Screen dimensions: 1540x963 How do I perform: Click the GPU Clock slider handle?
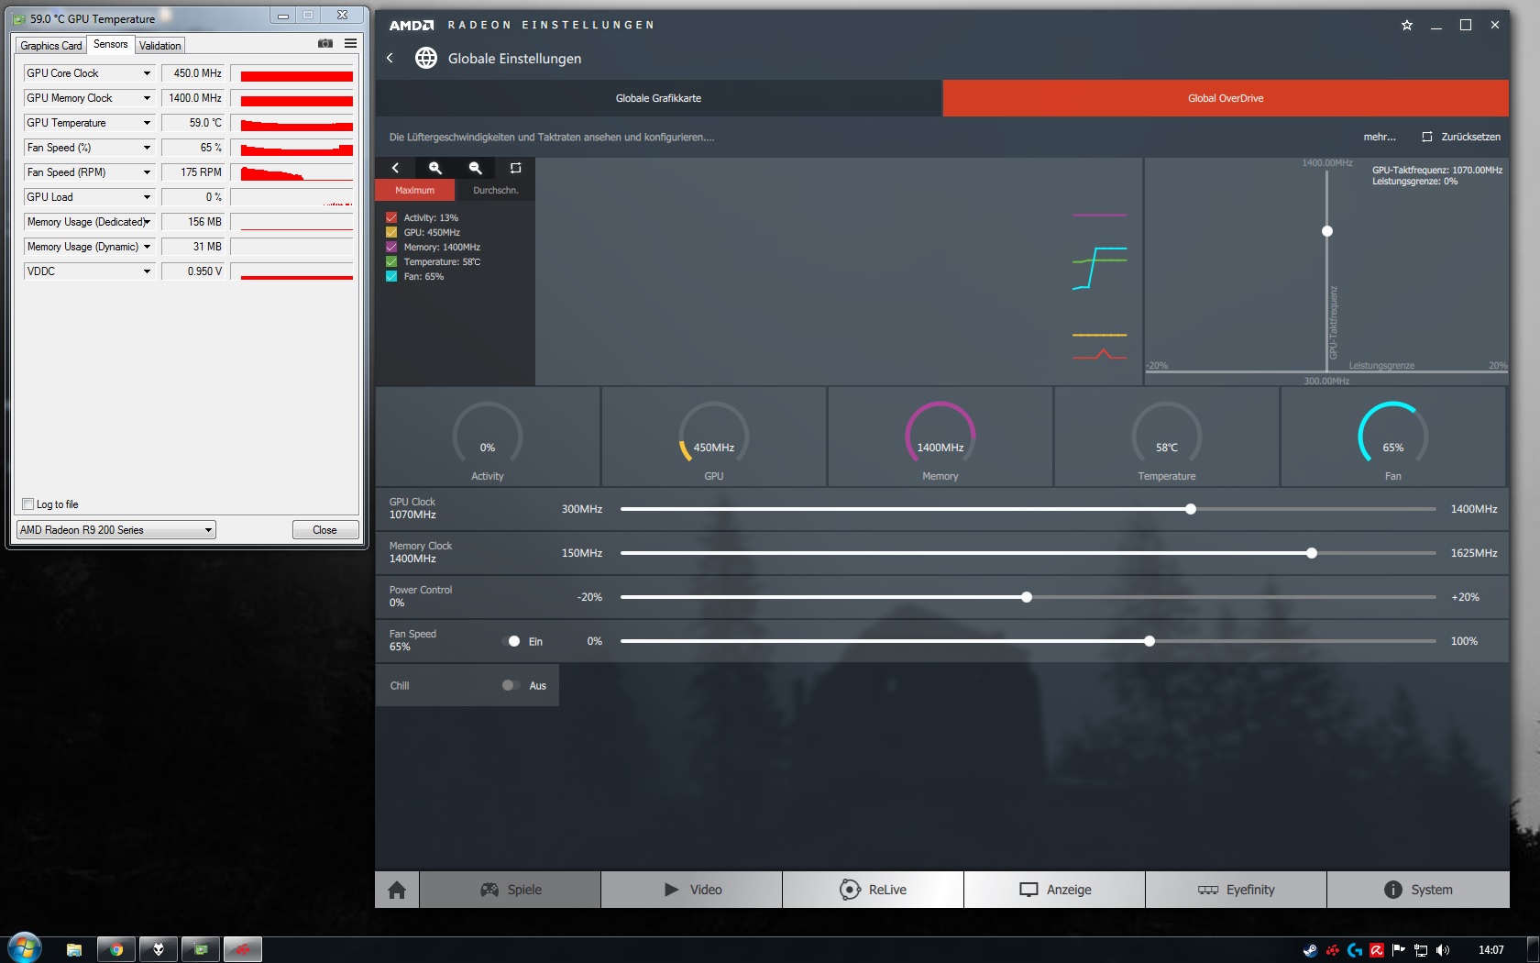pyautogui.click(x=1191, y=509)
